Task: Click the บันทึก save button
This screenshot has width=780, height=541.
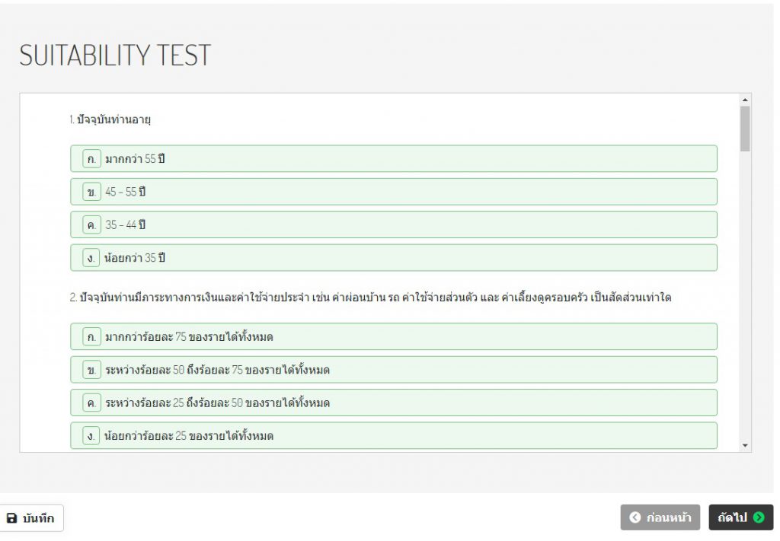Action: pos(30,518)
